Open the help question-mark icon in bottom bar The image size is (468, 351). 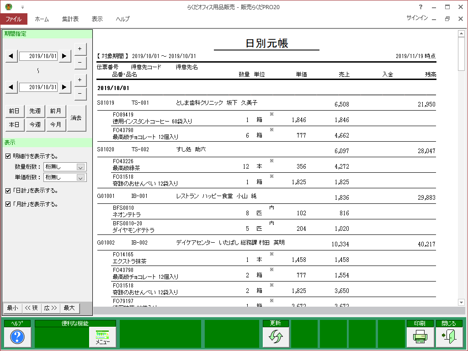[x=17, y=337]
